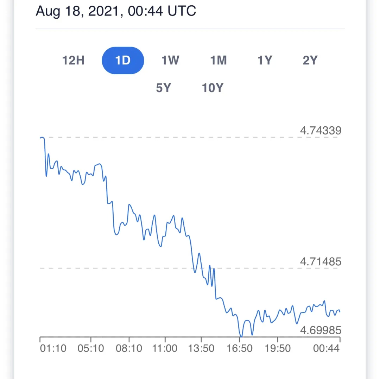Select the 12H time range
Image resolution: width=380 pixels, height=379 pixels.
click(x=74, y=60)
